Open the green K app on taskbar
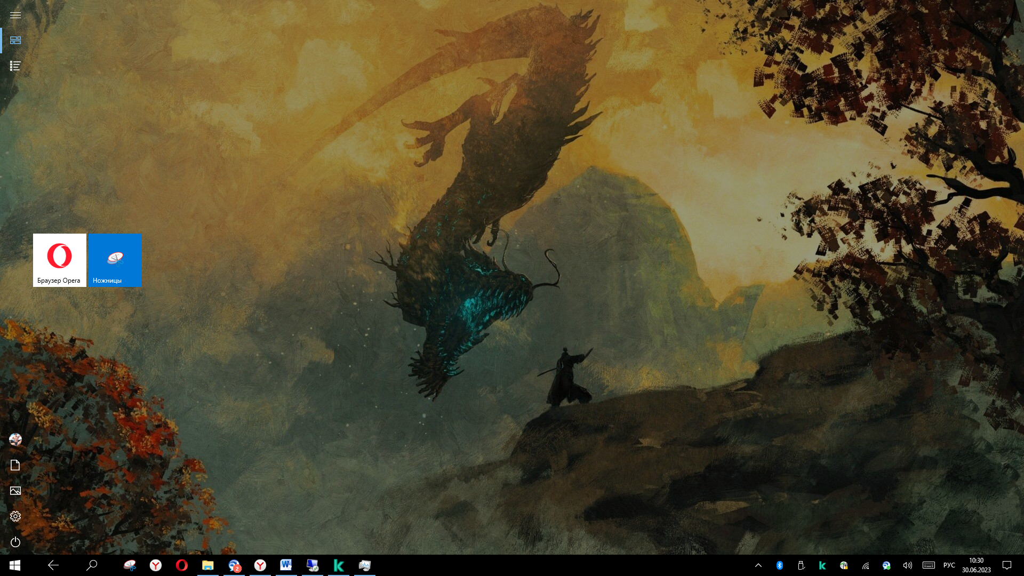Image resolution: width=1024 pixels, height=576 pixels. pyautogui.click(x=339, y=565)
